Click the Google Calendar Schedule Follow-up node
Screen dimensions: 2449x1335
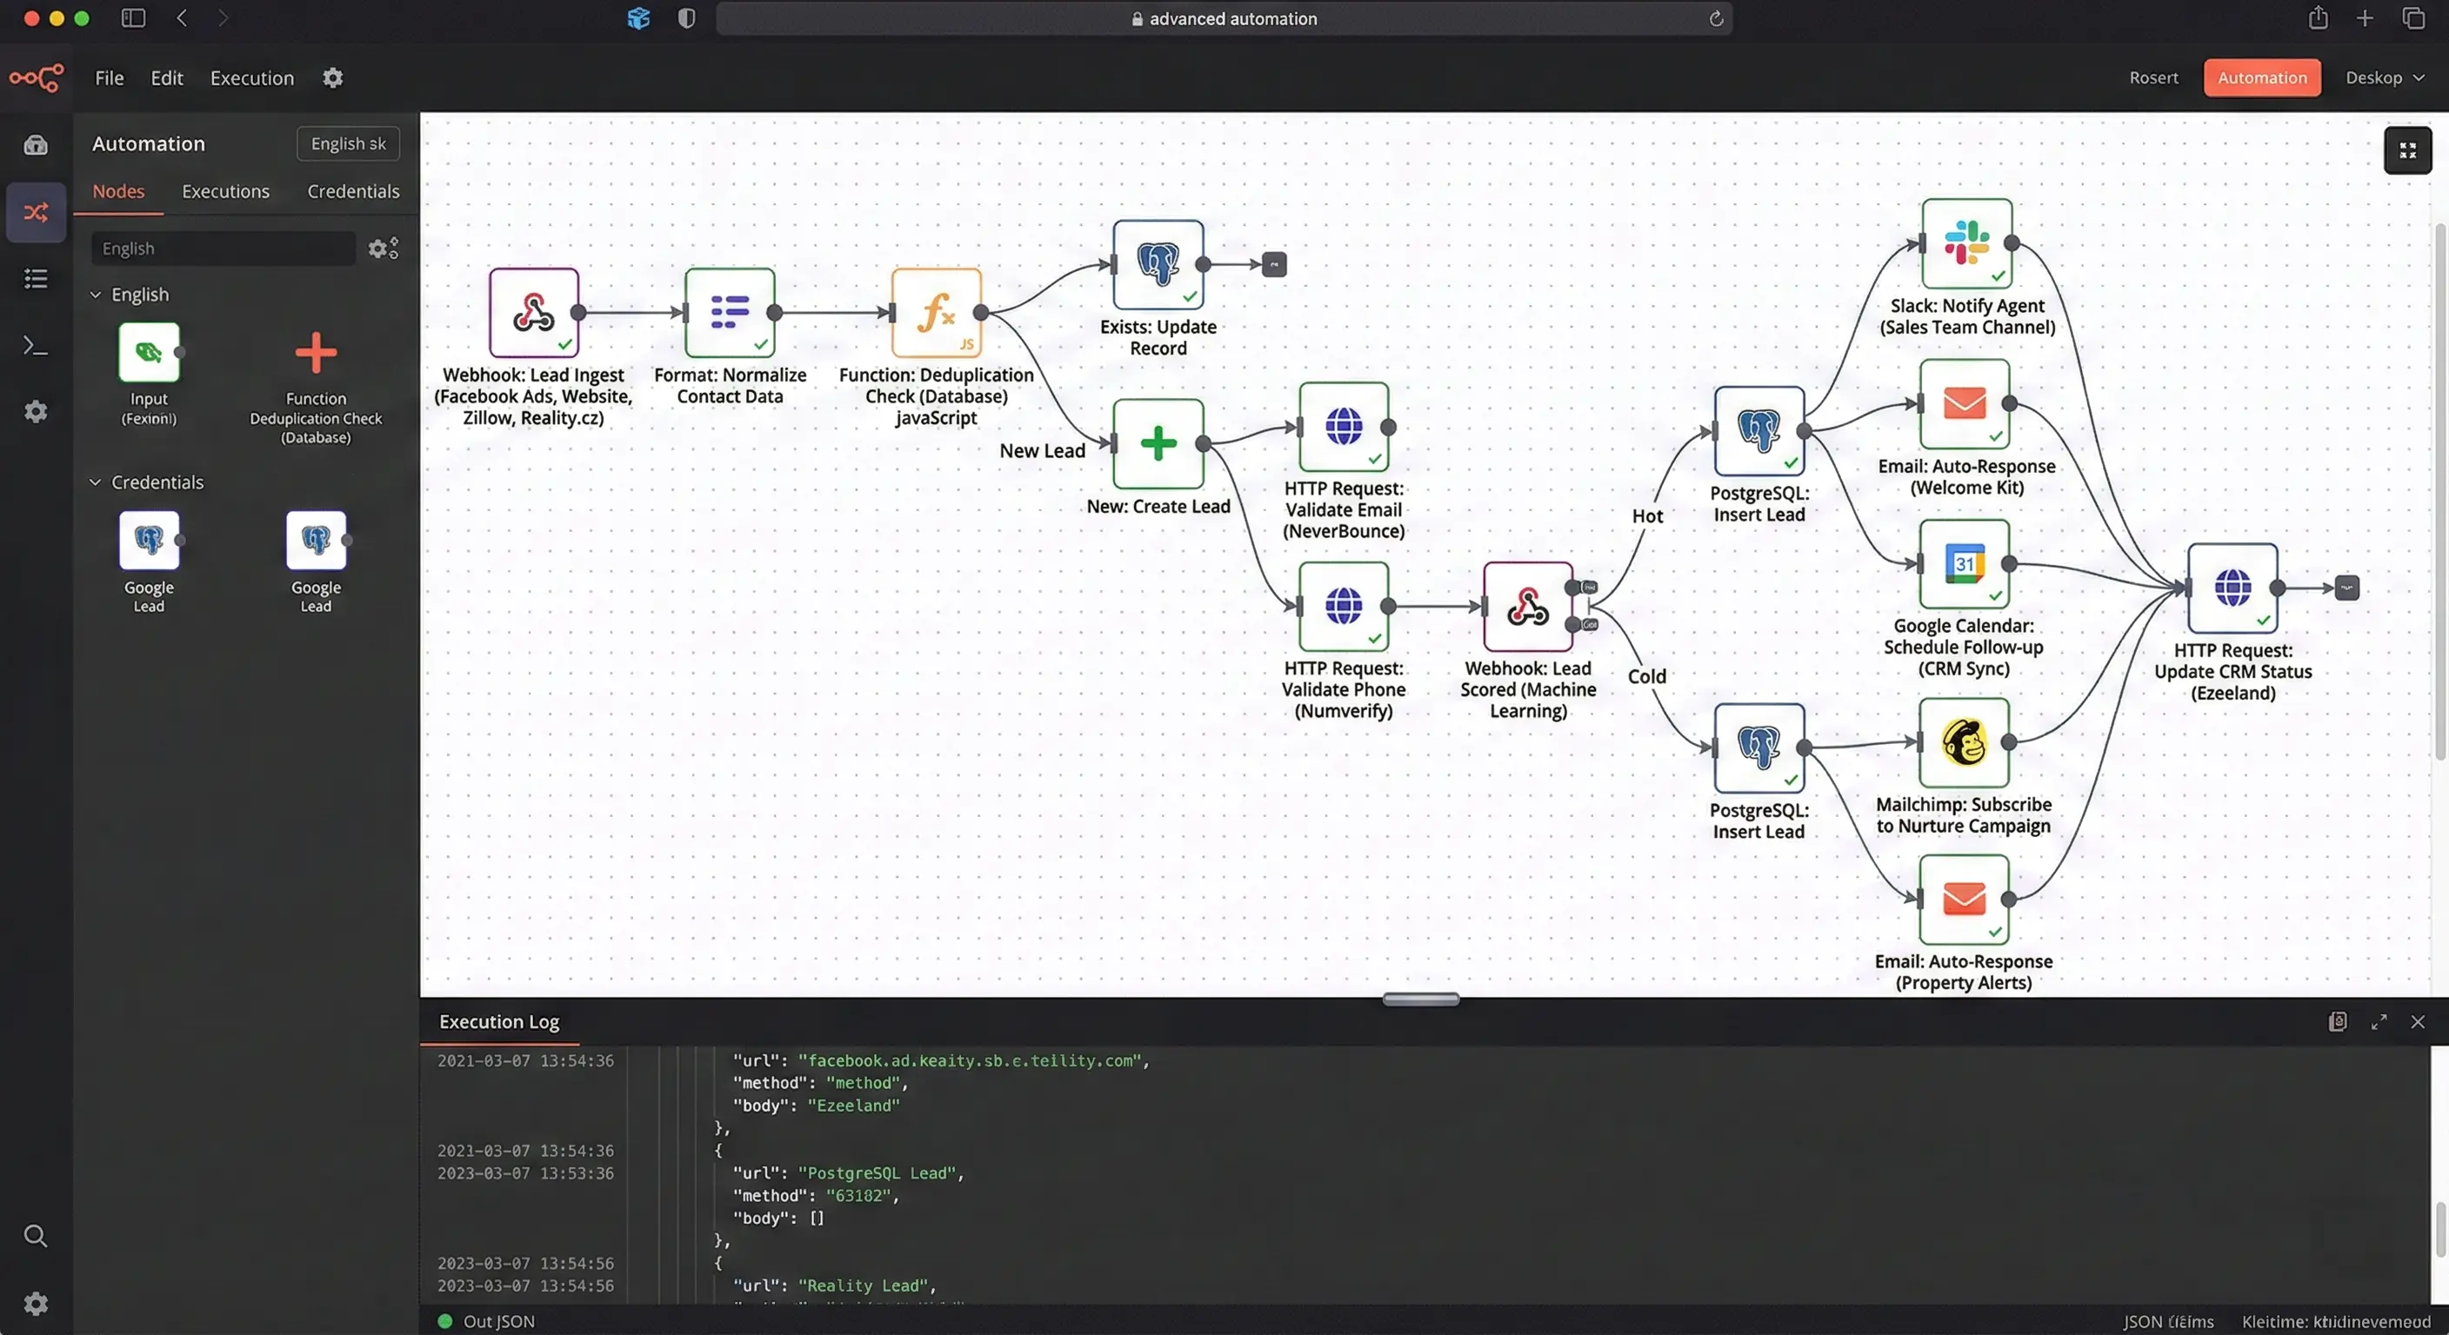click(1963, 563)
